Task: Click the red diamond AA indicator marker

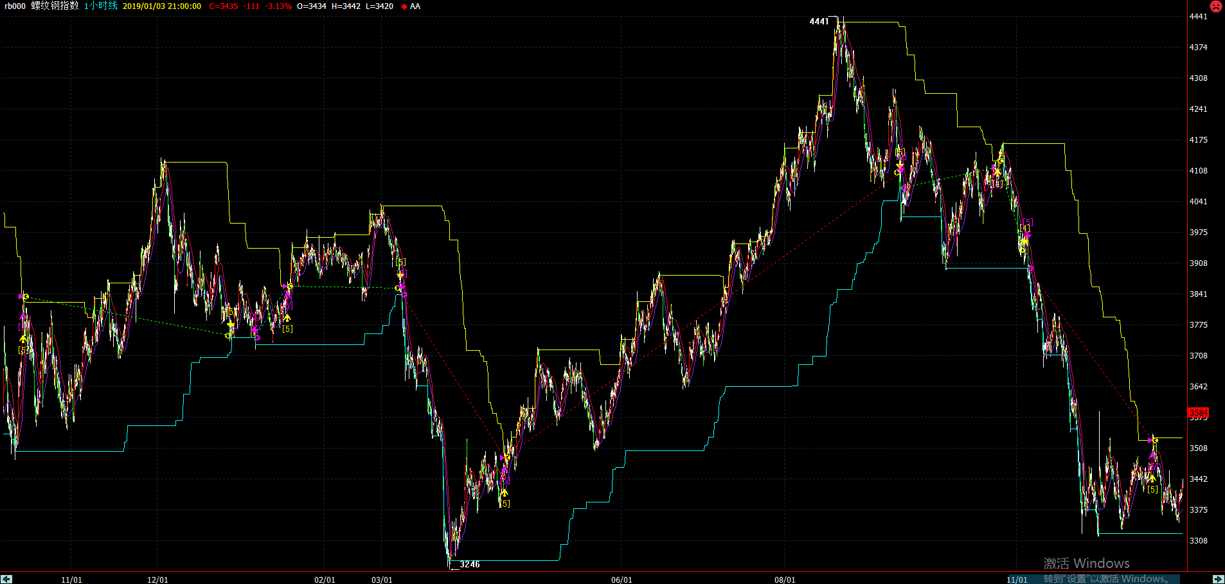Action: pyautogui.click(x=404, y=6)
